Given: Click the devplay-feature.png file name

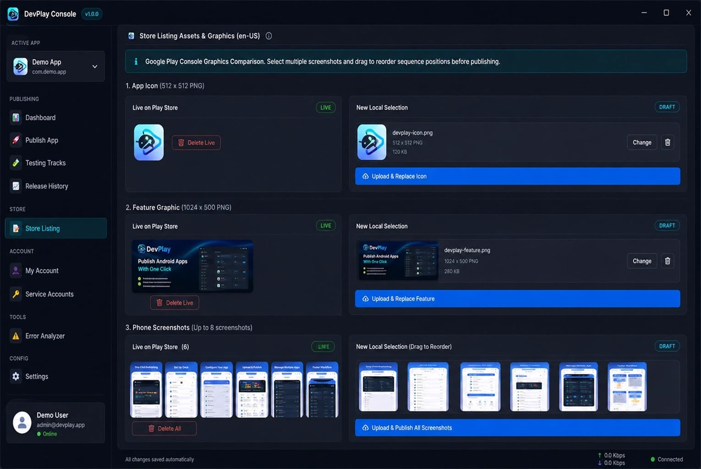Looking at the screenshot, I should tap(467, 250).
